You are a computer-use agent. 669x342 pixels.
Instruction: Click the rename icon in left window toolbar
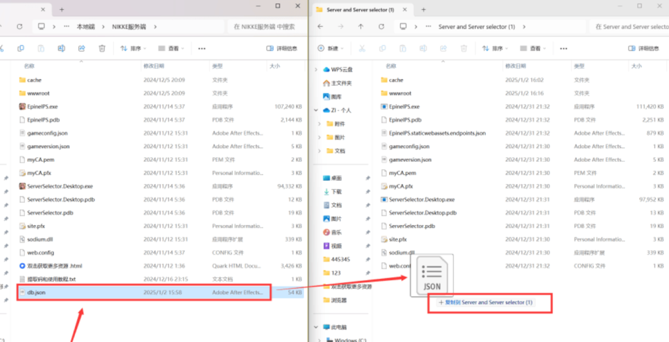(61, 48)
